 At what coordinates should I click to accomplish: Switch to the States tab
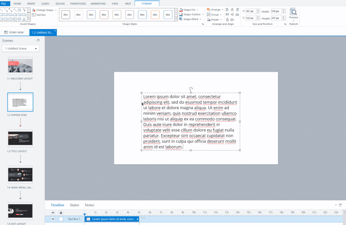[74, 205]
